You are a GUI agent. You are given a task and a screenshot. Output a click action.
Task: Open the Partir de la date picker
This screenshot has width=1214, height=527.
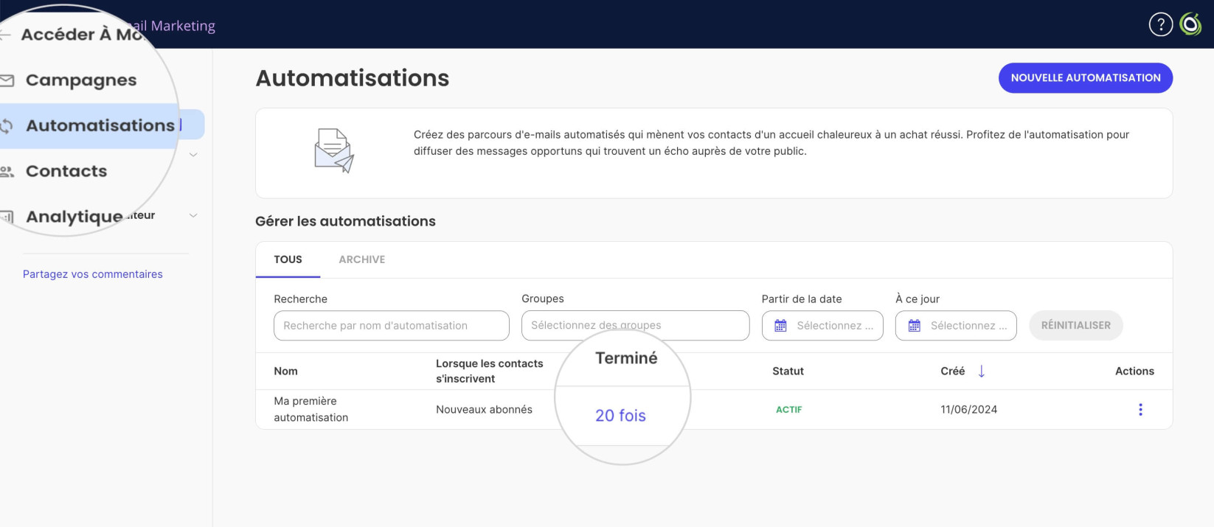[x=822, y=326]
